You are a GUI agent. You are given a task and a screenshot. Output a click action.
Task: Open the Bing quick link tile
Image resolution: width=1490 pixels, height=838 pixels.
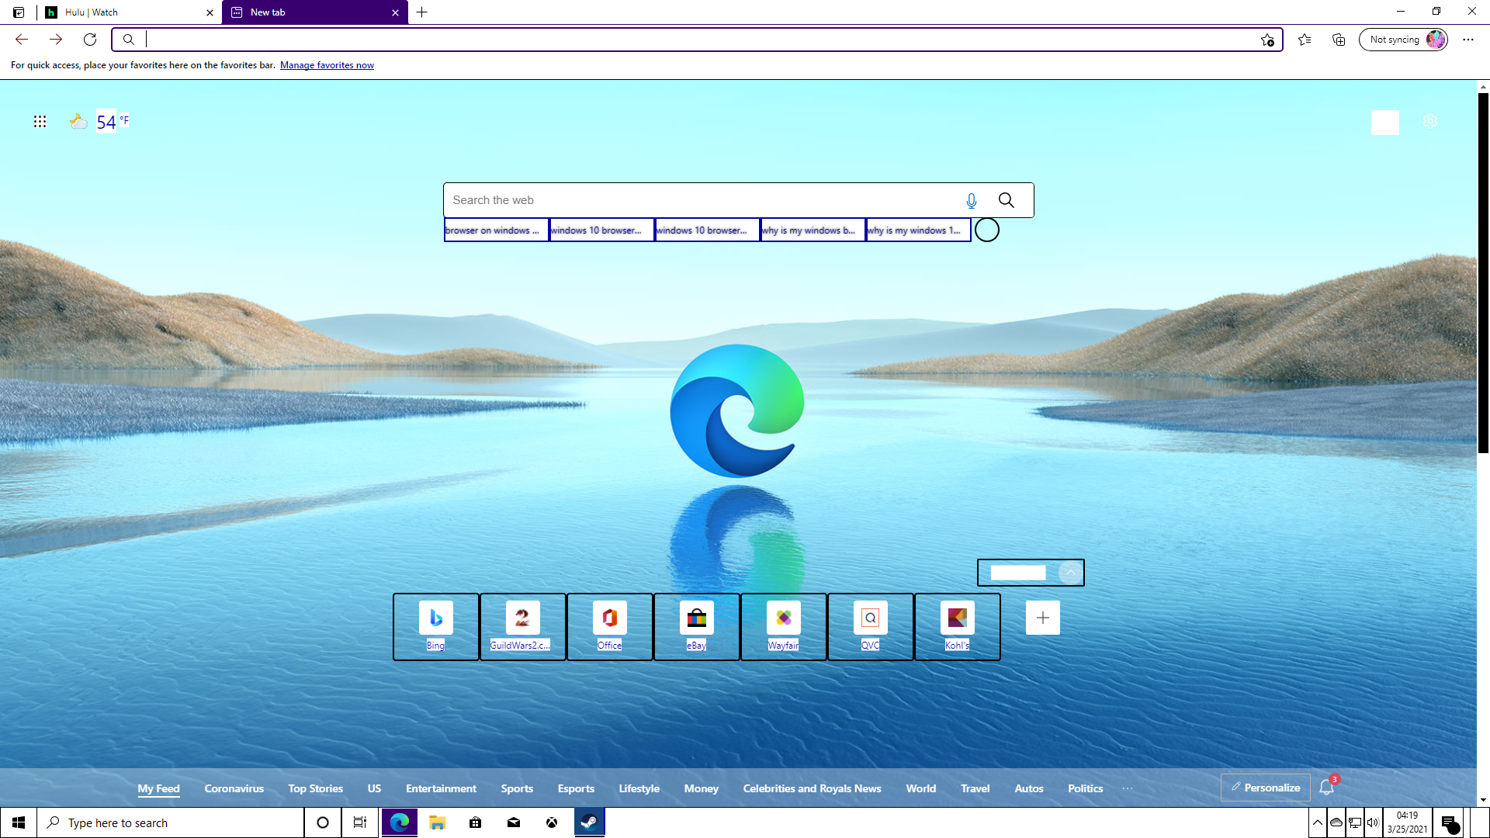[x=436, y=627]
